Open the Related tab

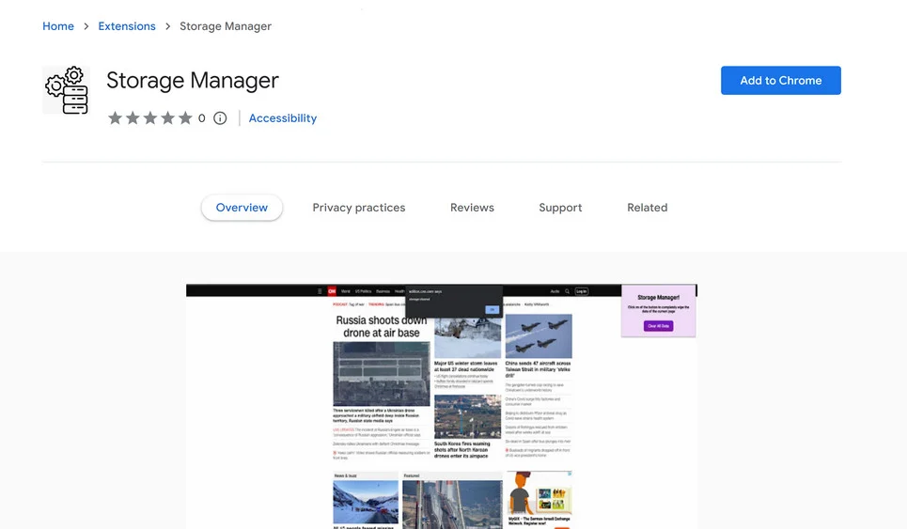(x=647, y=208)
